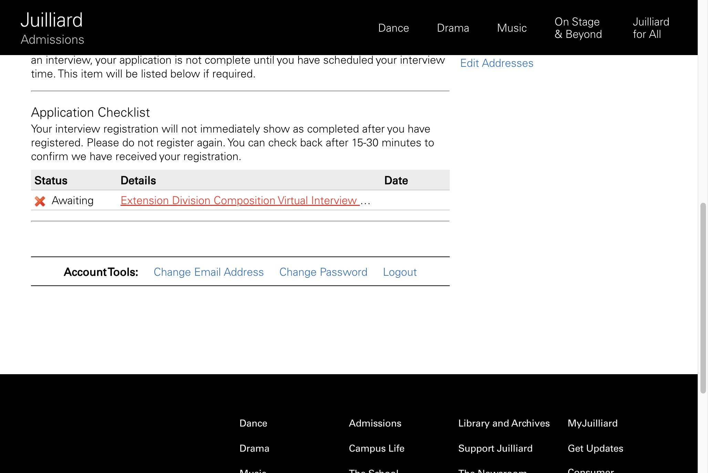
Task: Click the Status column header
Action: point(51,180)
